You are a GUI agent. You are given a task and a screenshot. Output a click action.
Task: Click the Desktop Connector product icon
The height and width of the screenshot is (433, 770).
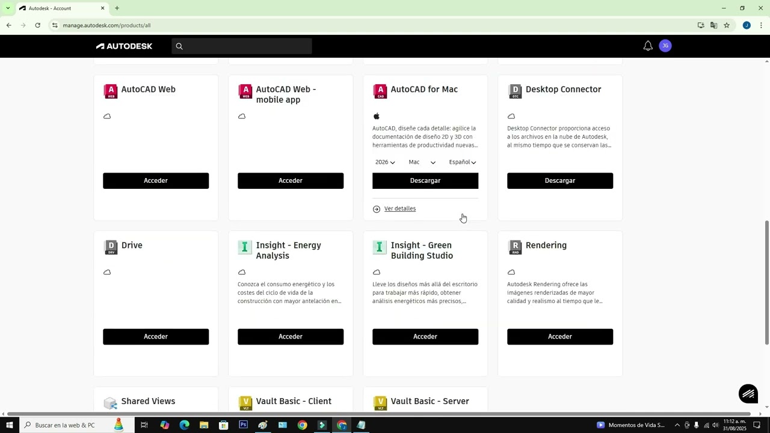[515, 91]
